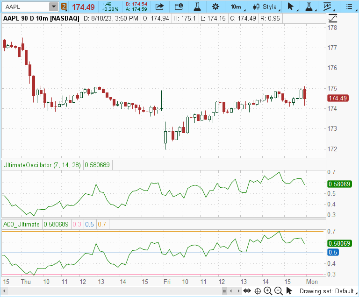The image size is (359, 297).
Task: Click the small right scroll arrow near thumb
Action: [x=238, y=291]
